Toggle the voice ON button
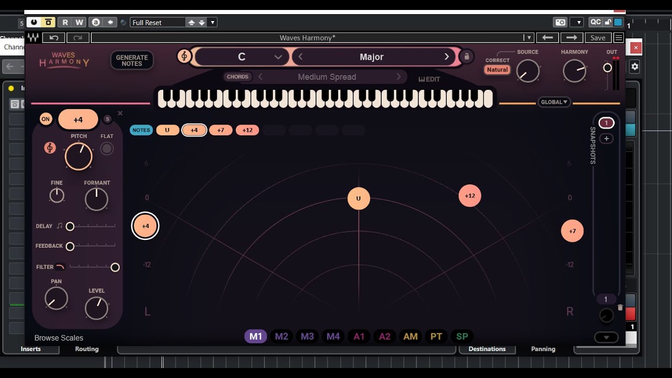672x378 pixels. point(46,119)
